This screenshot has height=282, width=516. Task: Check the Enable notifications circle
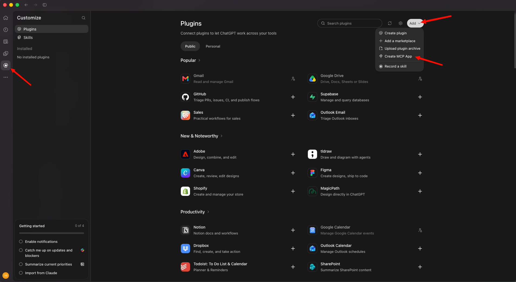coord(21,241)
